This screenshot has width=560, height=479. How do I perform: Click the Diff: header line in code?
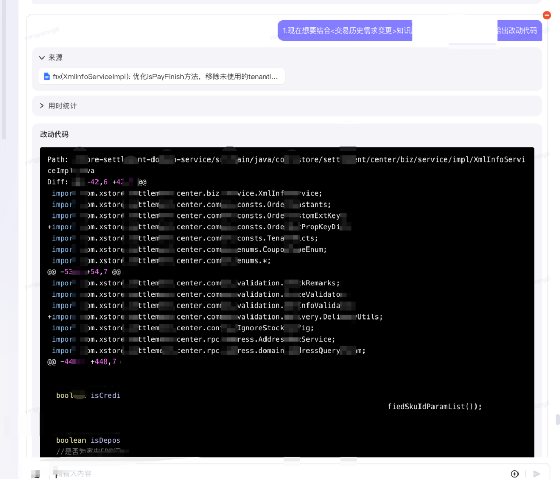[97, 182]
